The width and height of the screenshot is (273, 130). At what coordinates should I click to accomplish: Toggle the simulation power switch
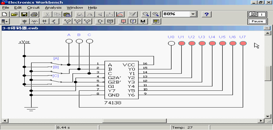[257, 14]
